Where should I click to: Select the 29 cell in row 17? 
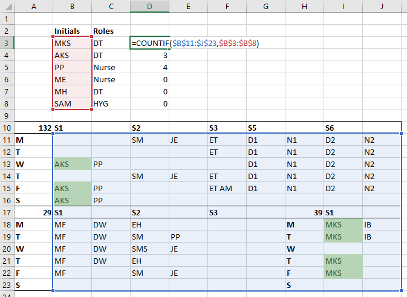[33, 213]
